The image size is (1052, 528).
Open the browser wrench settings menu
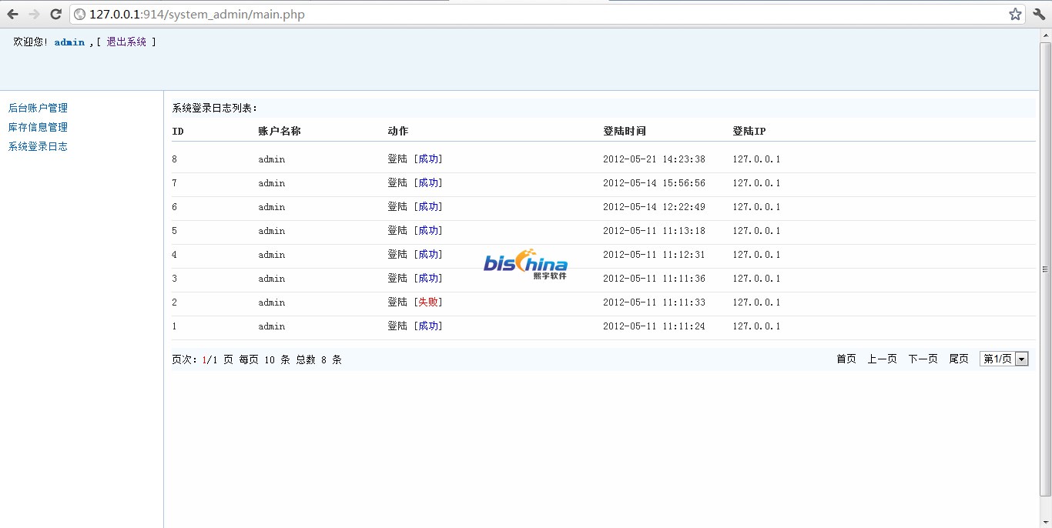click(x=1039, y=14)
